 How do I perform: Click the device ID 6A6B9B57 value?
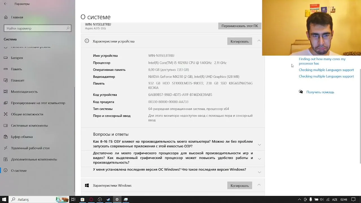point(180,95)
